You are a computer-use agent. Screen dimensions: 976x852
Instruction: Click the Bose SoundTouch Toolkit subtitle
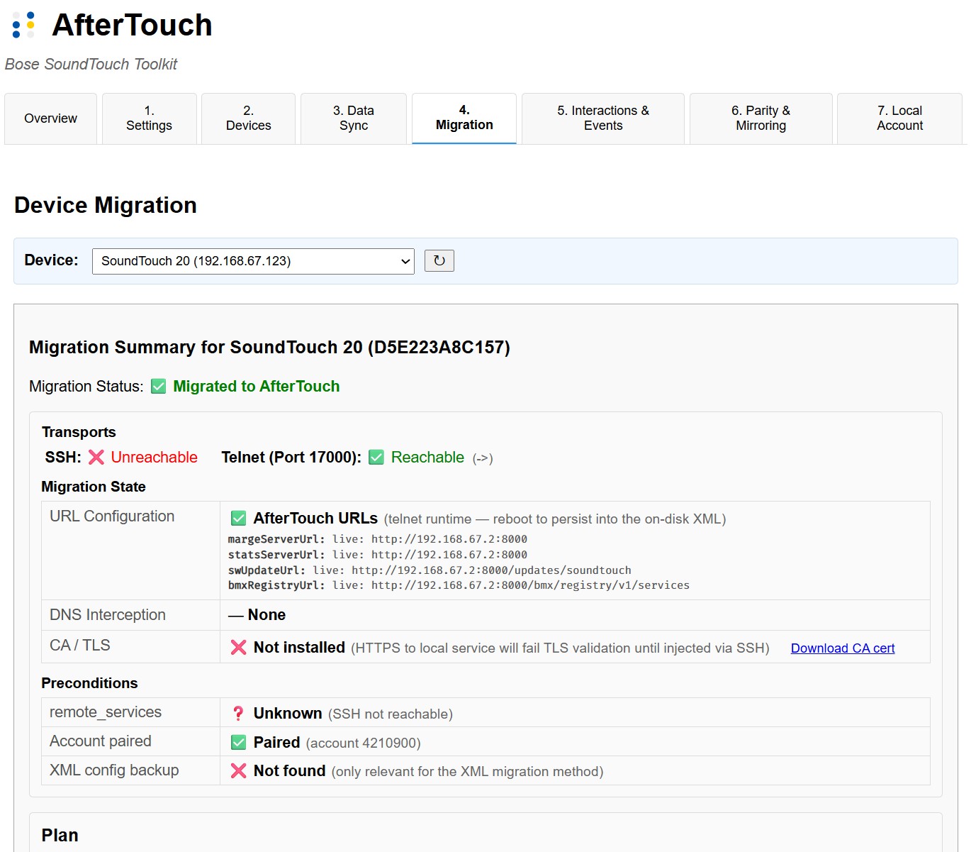tap(91, 65)
